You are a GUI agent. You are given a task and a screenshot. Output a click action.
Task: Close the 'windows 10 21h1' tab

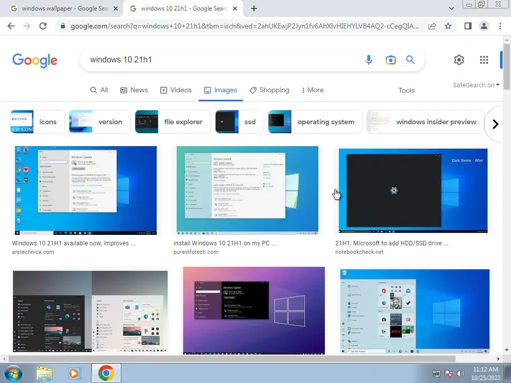235,9
